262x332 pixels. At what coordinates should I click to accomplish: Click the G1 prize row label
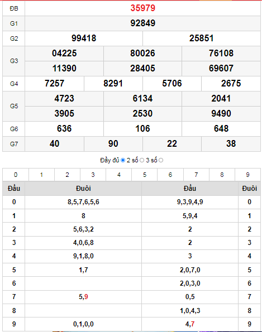pos(14,23)
